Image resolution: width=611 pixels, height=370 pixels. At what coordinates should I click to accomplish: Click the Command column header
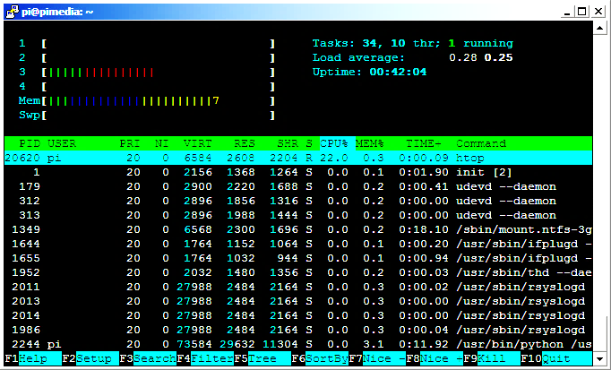point(481,143)
